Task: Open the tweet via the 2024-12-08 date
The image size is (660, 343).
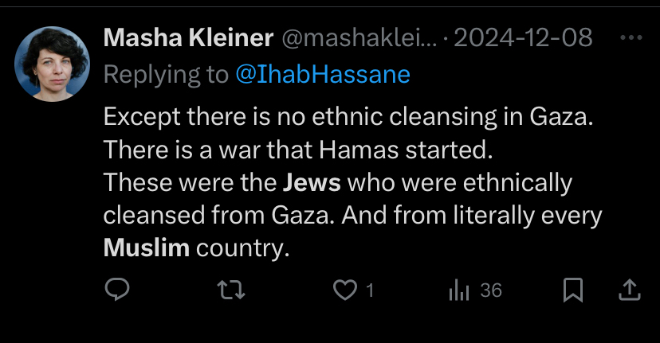Action: [523, 38]
